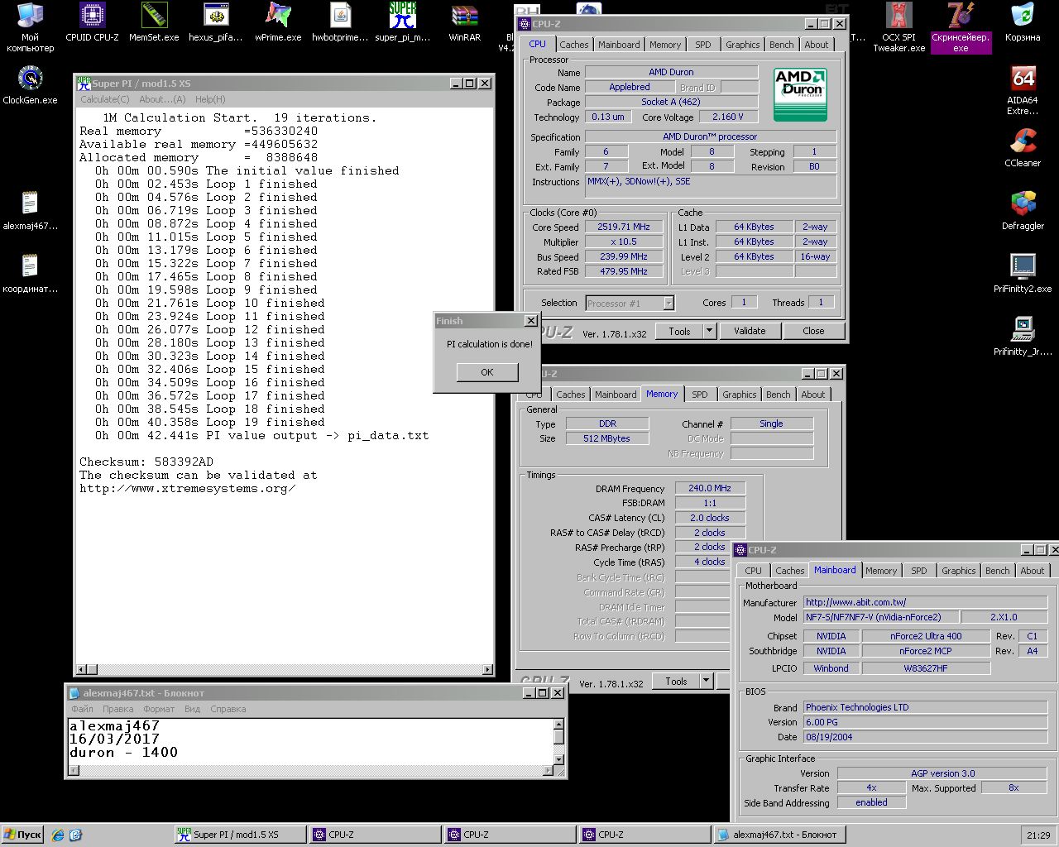Open the Prifinitty_Jr desktop icon

[1023, 337]
